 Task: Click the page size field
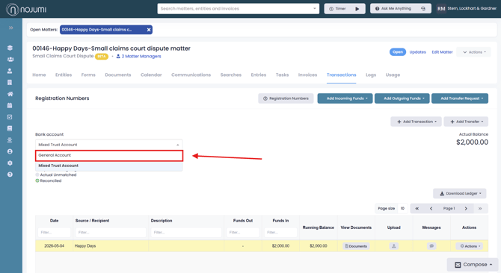click(402, 208)
